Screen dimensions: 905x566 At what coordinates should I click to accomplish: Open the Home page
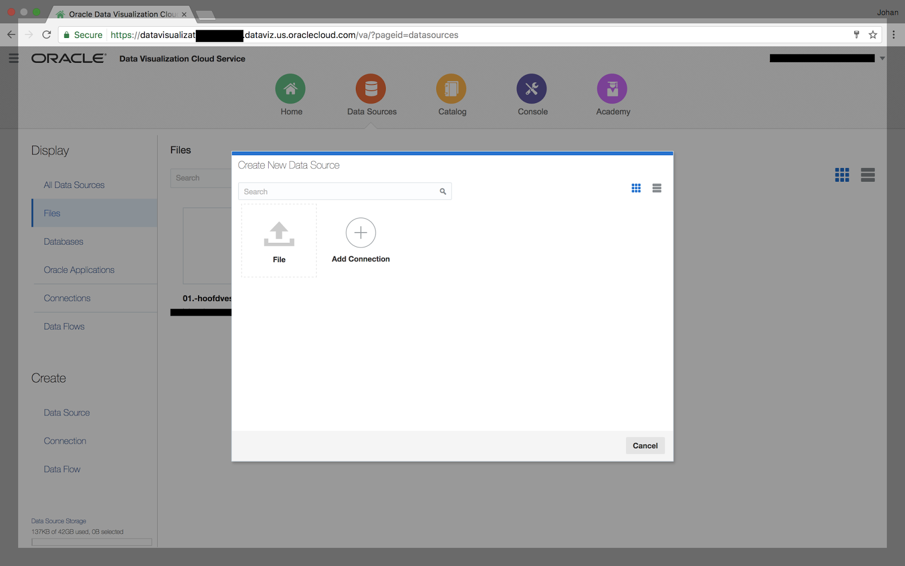[291, 94]
